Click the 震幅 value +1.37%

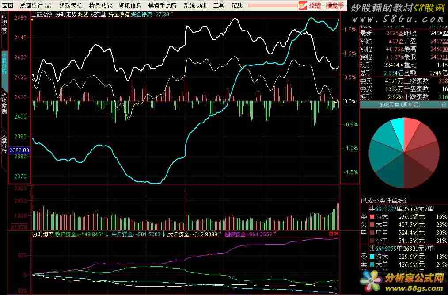pyautogui.click(x=395, y=57)
